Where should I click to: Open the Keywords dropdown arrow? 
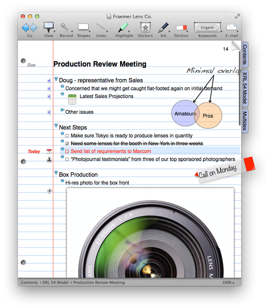pos(222,32)
